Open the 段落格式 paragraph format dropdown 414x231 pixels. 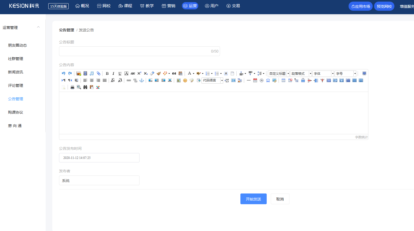click(x=301, y=73)
